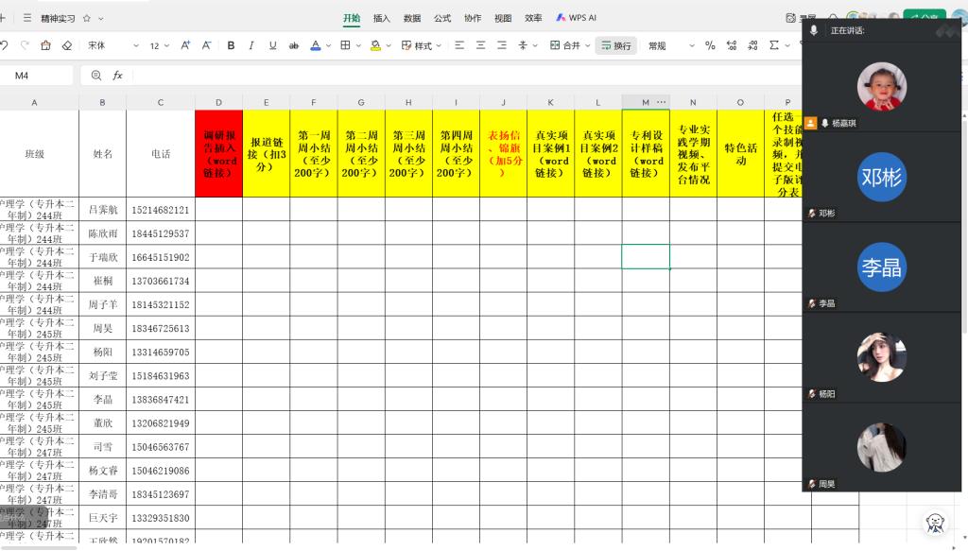Click the 换行 wrap text button
The width and height of the screenshot is (968, 551).
(616, 45)
